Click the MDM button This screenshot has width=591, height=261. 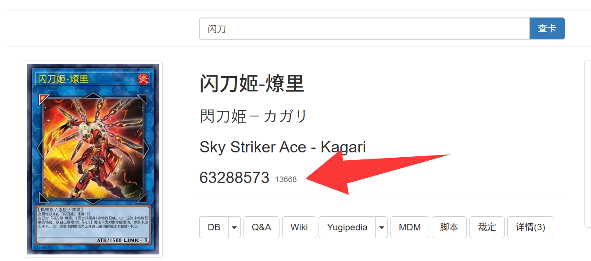pyautogui.click(x=409, y=227)
